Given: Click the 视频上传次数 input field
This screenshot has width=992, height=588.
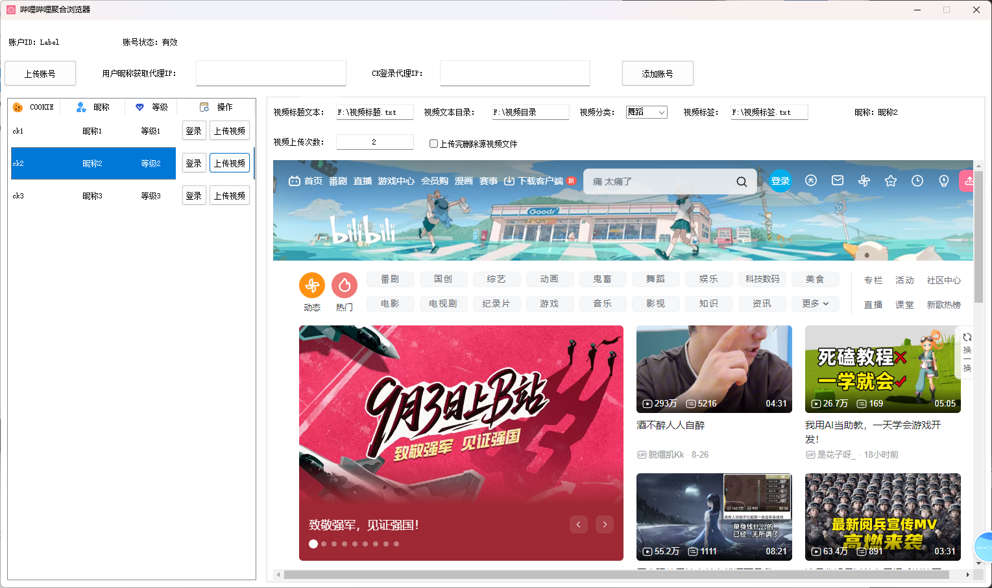Looking at the screenshot, I should (374, 142).
